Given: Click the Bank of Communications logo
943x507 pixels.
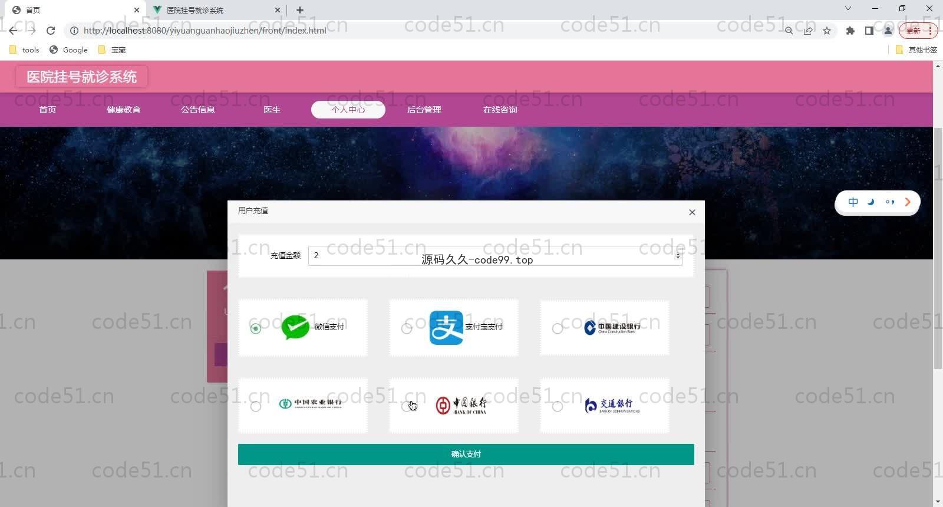Looking at the screenshot, I should click(x=612, y=405).
